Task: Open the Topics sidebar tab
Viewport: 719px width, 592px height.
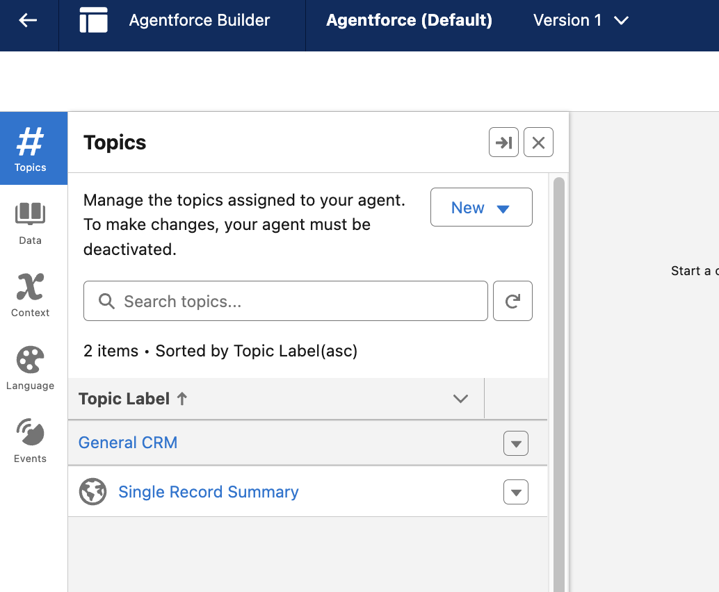Action: pos(31,149)
